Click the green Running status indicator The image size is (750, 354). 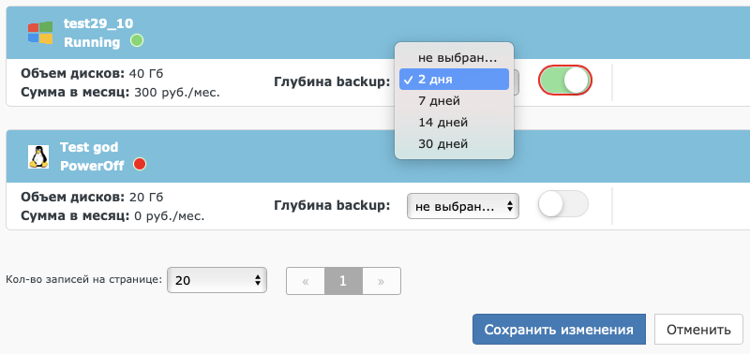pos(137,41)
